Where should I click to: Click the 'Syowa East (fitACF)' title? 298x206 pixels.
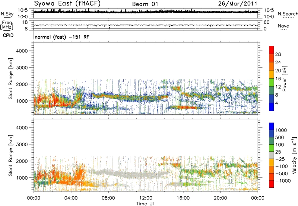point(67,3)
